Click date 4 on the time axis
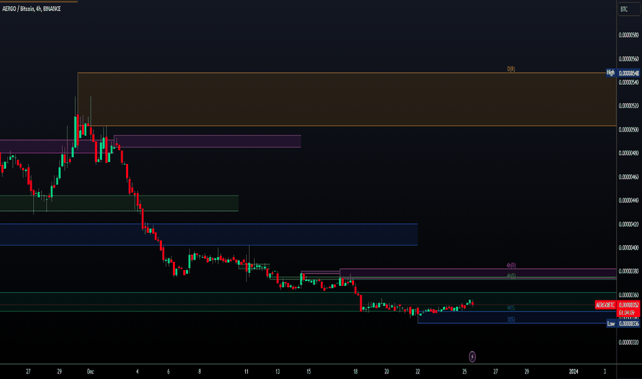 click(137, 371)
